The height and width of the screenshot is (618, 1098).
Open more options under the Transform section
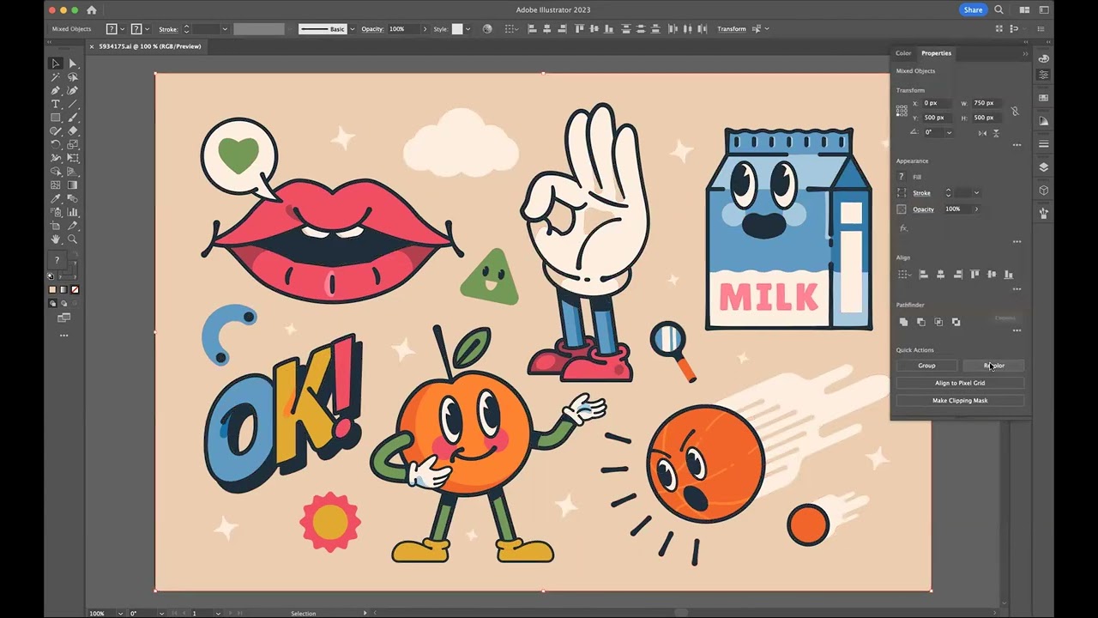coord(1017,145)
